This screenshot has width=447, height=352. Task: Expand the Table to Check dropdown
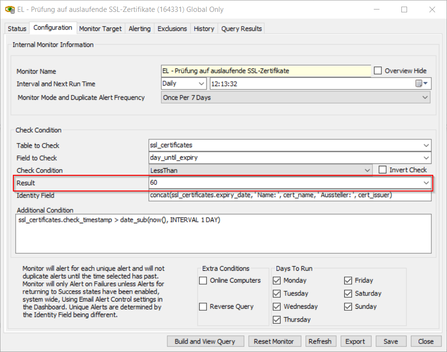click(426, 145)
